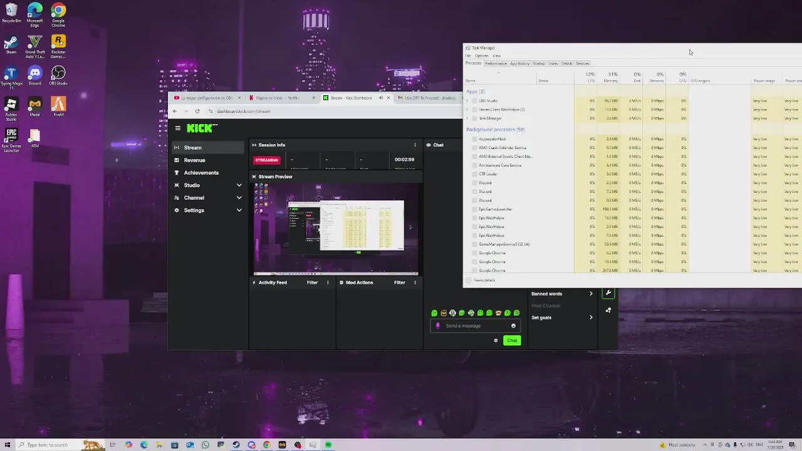The width and height of the screenshot is (802, 451).
Task: Open the Mod Actions three-dot menu
Action: [x=415, y=283]
